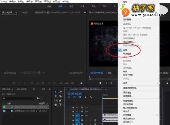Hide track V3 using its eye icon
170x125 pixels.
pos(86,108)
